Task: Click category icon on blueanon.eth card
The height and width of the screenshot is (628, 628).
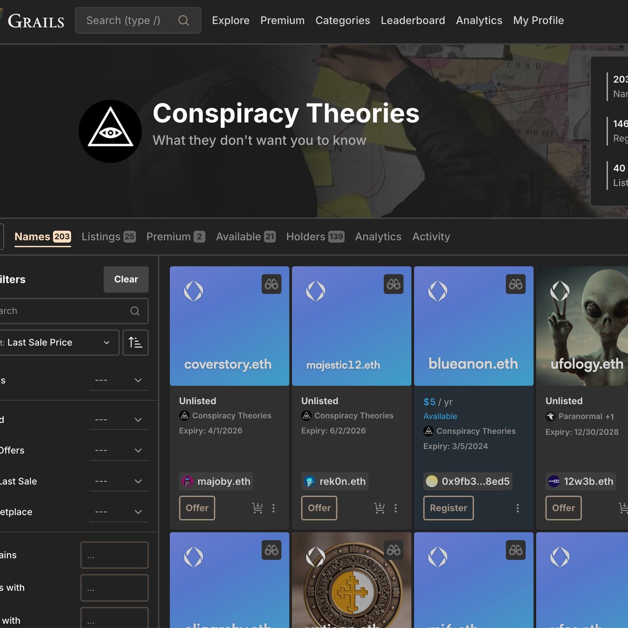Action: point(429,431)
